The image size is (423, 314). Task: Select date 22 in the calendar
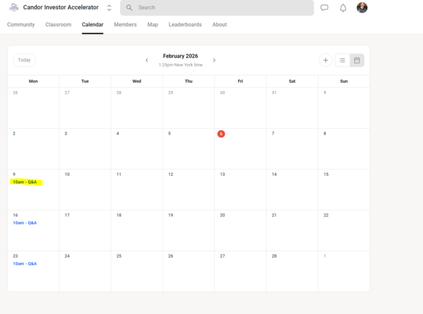(x=326, y=215)
